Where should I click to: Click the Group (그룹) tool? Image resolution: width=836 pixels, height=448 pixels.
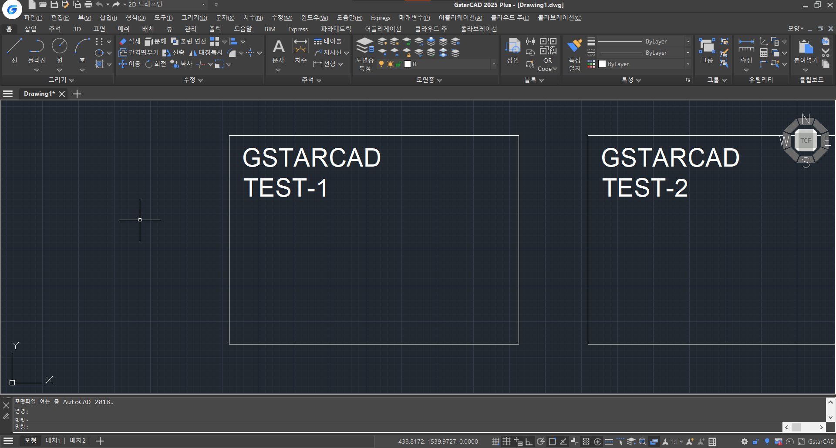[707, 51]
